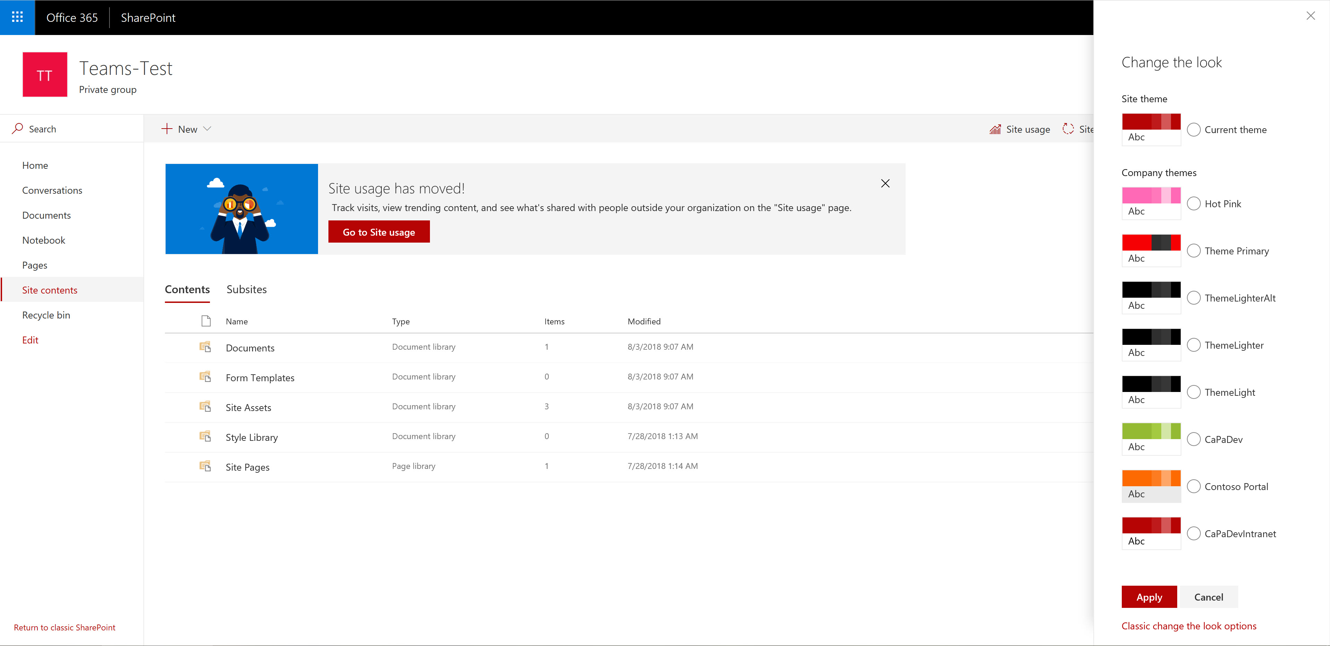Click the Site Assets library icon
The image size is (1330, 646).
coord(205,407)
